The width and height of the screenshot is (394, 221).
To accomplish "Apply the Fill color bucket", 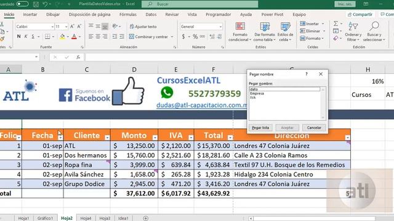I will (62, 37).
